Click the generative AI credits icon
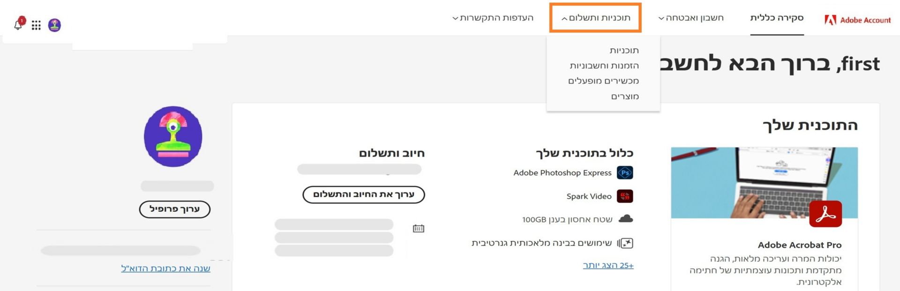The height and width of the screenshot is (291, 900). [626, 243]
